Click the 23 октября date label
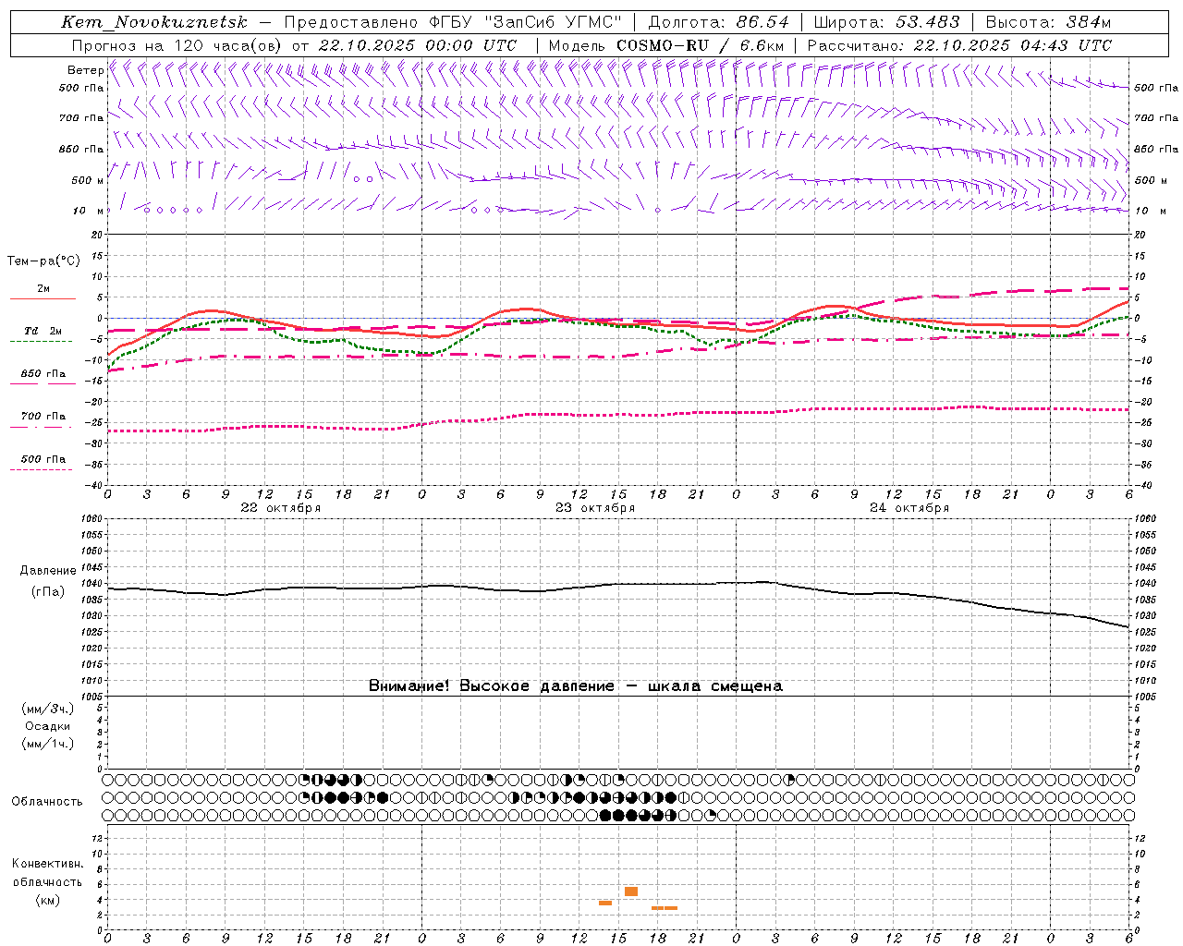The width and height of the screenshot is (1183, 946). [x=595, y=508]
